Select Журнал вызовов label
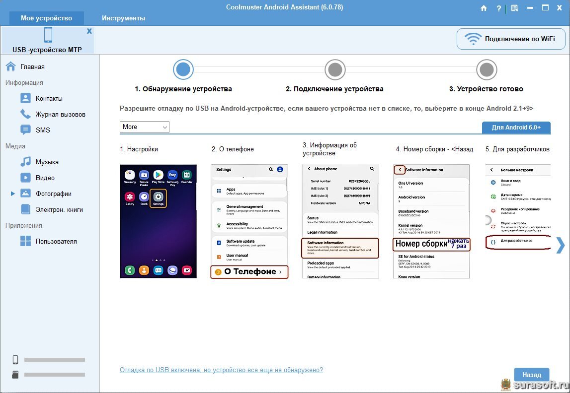Screen dimensions: 570x393 coord(60,114)
